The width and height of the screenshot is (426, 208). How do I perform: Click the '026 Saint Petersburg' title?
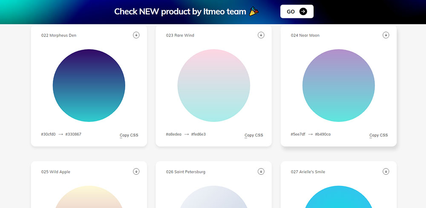[186, 172]
